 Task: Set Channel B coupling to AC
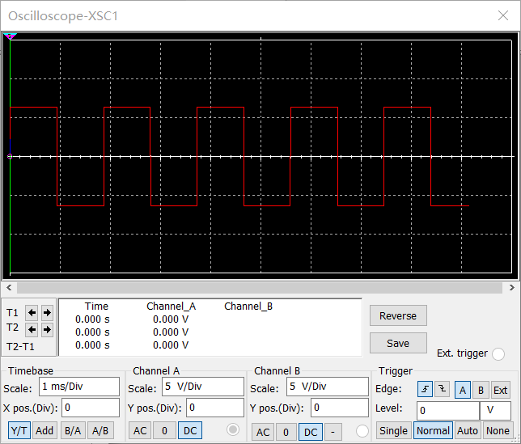(263, 432)
